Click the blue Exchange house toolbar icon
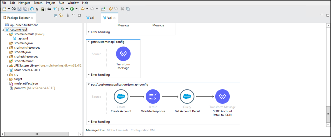 [32, 9]
